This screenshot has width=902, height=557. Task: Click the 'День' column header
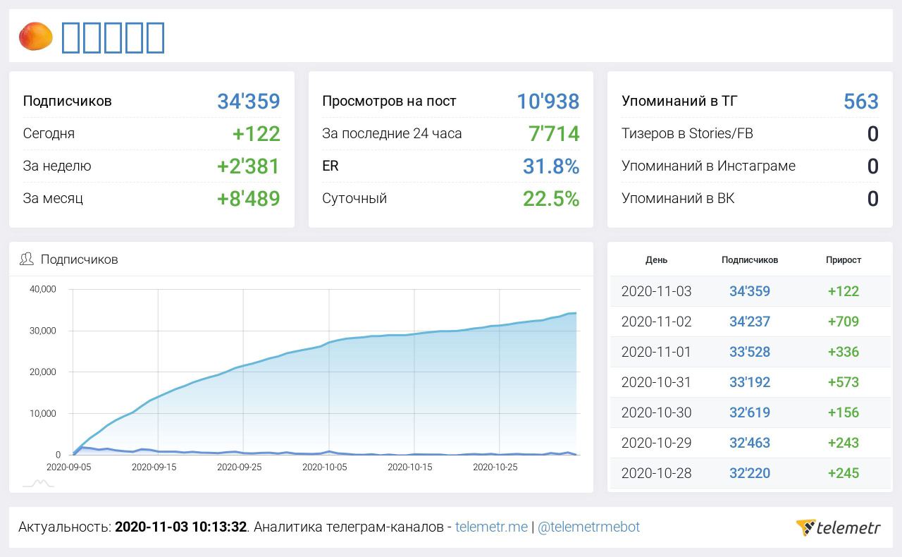[656, 259]
